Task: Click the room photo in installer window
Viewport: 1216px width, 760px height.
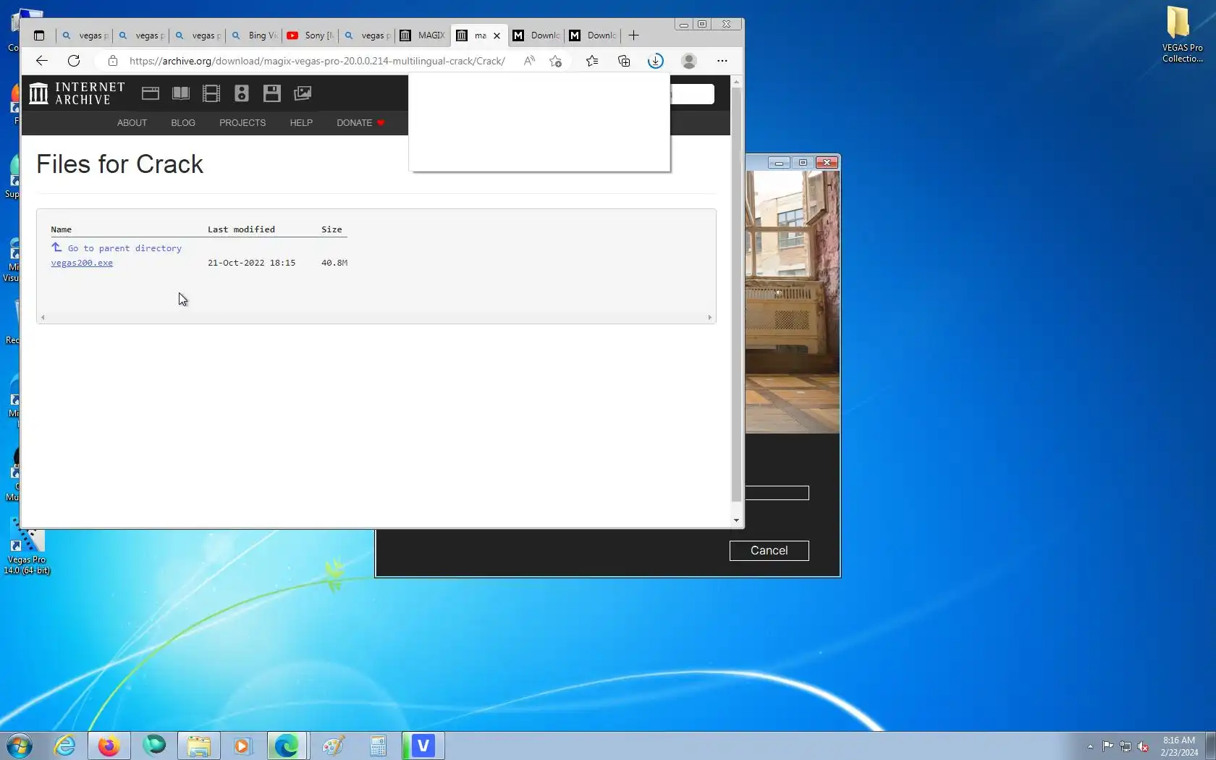Action: (793, 302)
